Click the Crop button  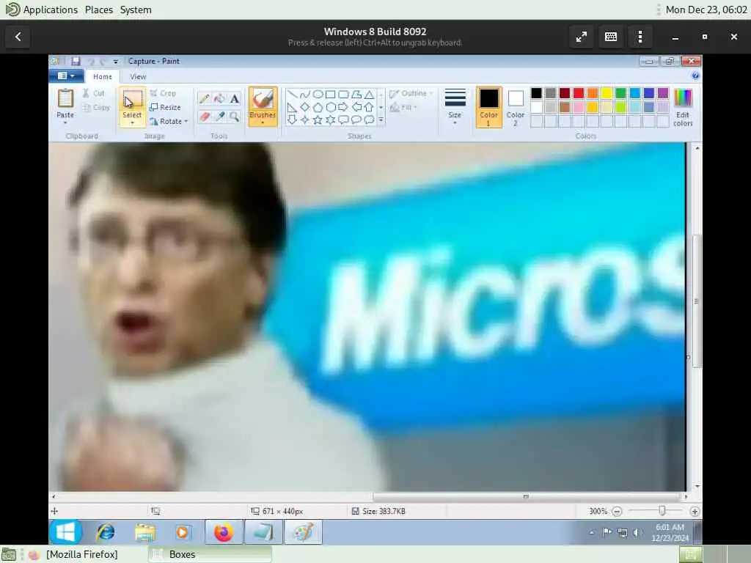coord(164,93)
